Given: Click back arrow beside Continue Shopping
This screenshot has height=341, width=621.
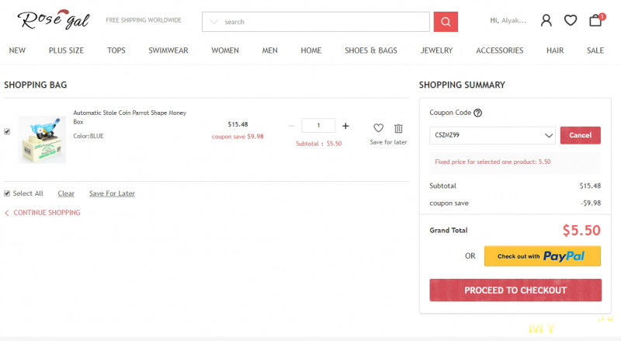Looking at the screenshot, I should [x=7, y=213].
